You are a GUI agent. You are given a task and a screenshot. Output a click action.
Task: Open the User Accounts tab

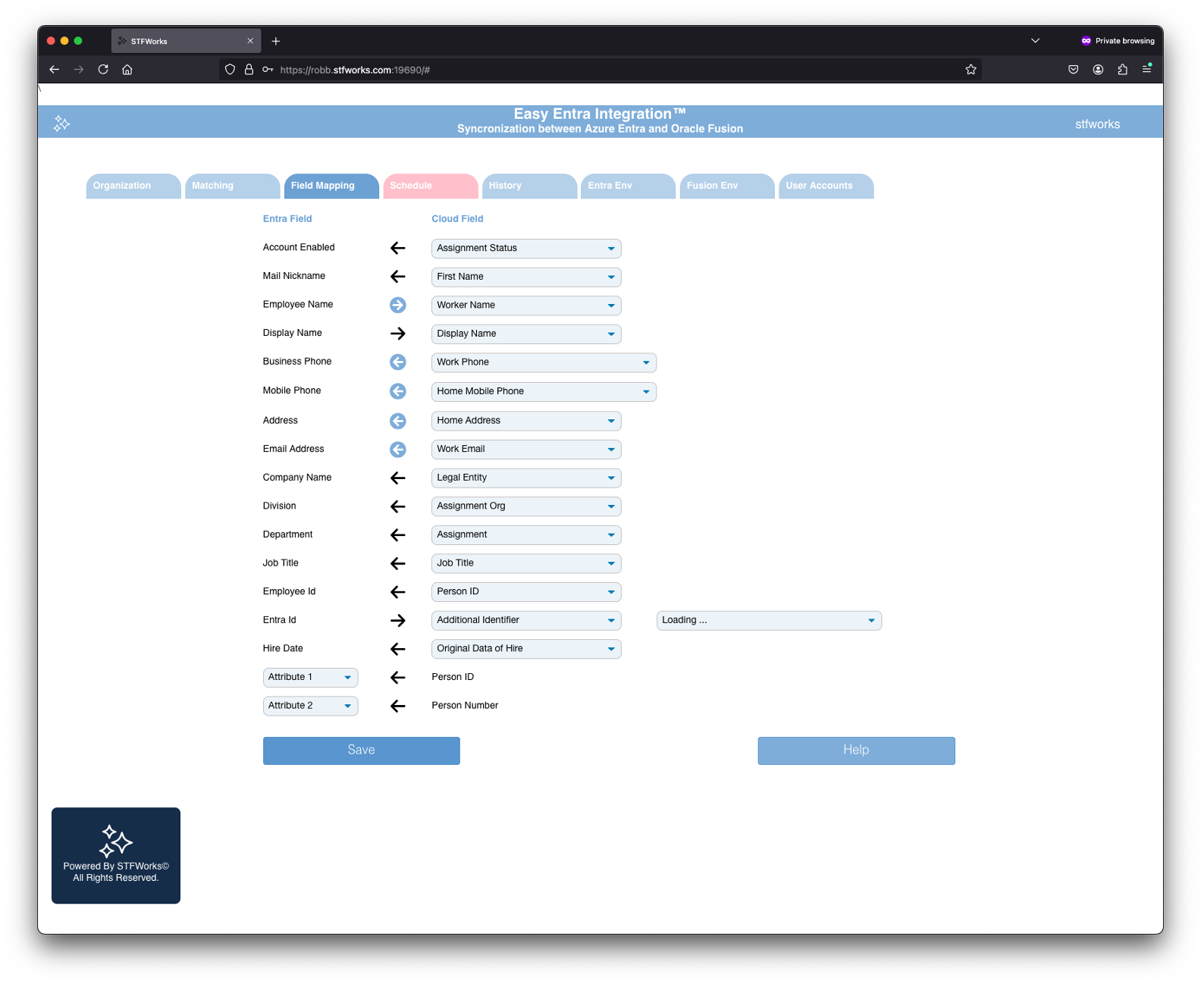[x=825, y=186]
